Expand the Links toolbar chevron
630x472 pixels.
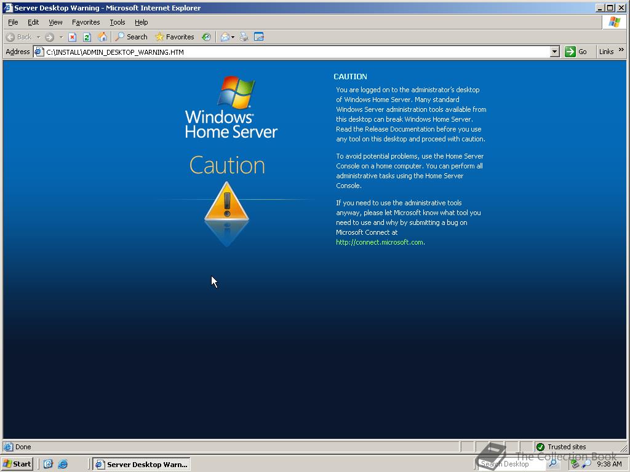point(621,50)
